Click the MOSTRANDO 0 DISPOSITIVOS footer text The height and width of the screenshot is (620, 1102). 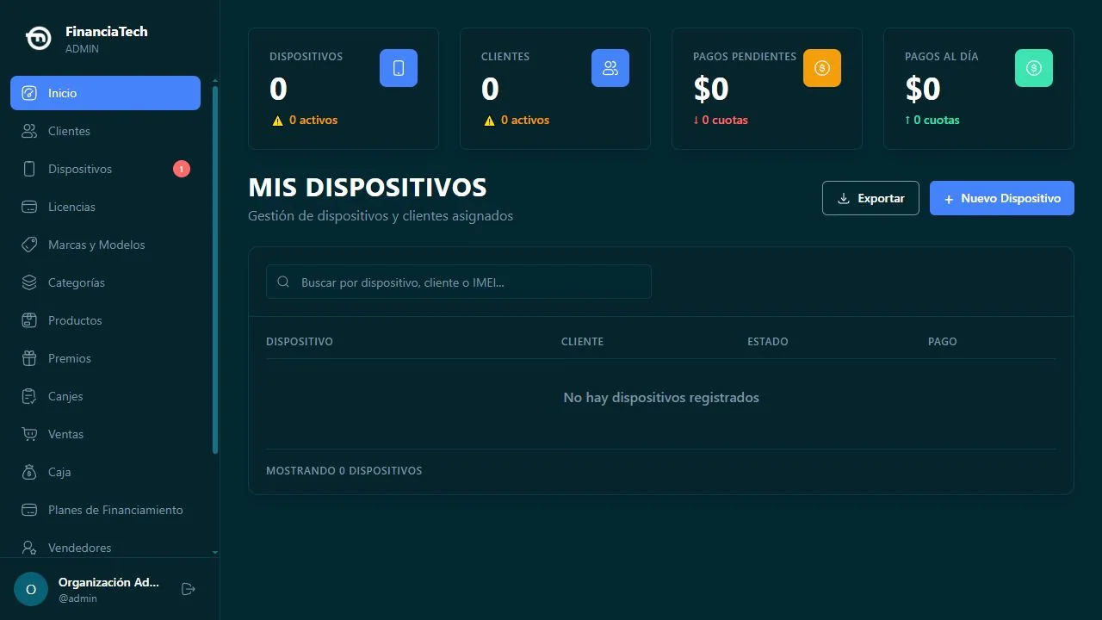point(344,471)
